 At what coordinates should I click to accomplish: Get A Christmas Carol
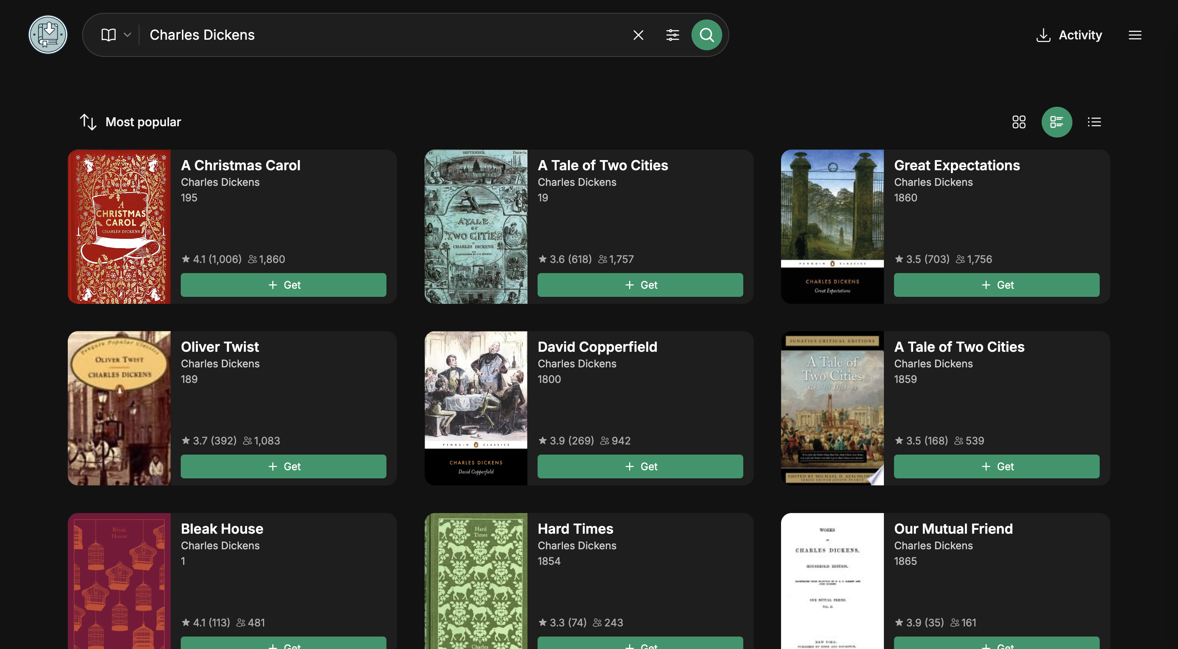(x=283, y=285)
